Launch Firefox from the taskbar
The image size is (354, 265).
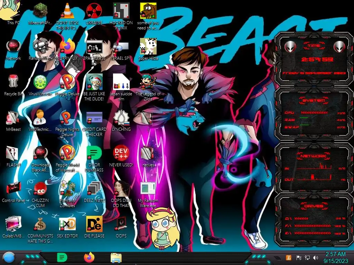pos(89,257)
